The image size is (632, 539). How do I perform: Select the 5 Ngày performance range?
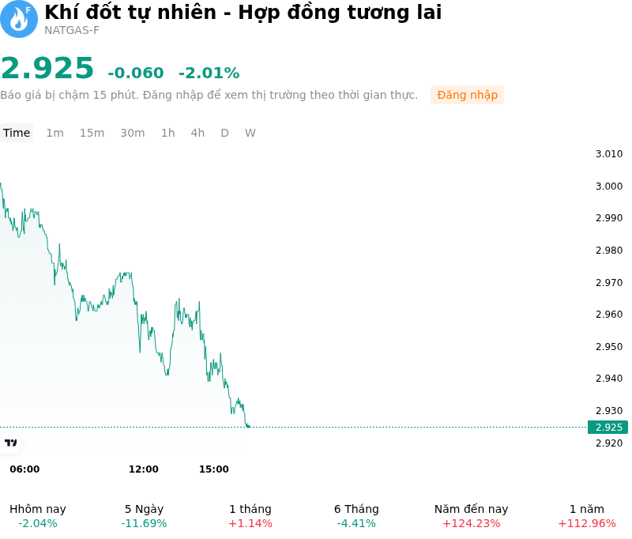click(x=144, y=516)
